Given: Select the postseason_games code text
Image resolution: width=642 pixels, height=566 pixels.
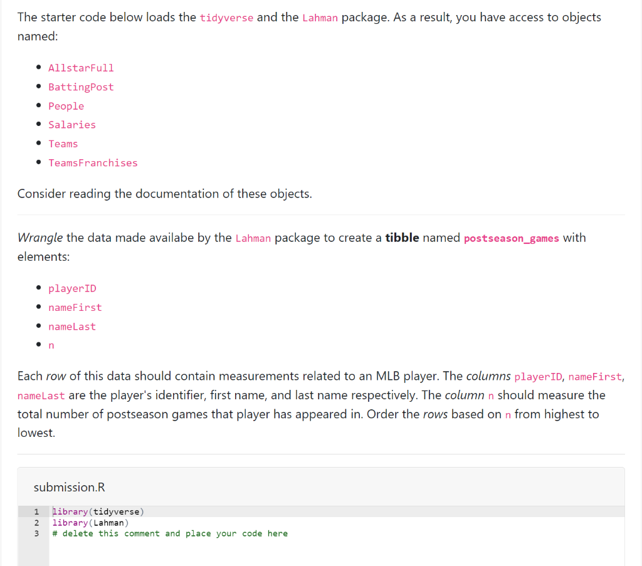Looking at the screenshot, I should click(x=511, y=238).
